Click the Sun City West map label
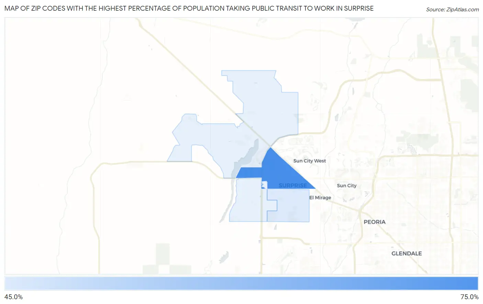 (310, 161)
